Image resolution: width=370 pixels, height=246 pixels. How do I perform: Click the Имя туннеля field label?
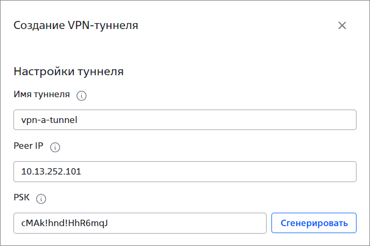tap(42, 95)
